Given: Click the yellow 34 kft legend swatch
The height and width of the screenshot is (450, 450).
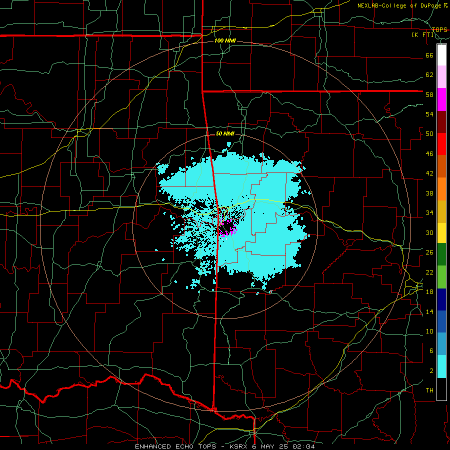Looking at the screenshot, I should 441,232.
